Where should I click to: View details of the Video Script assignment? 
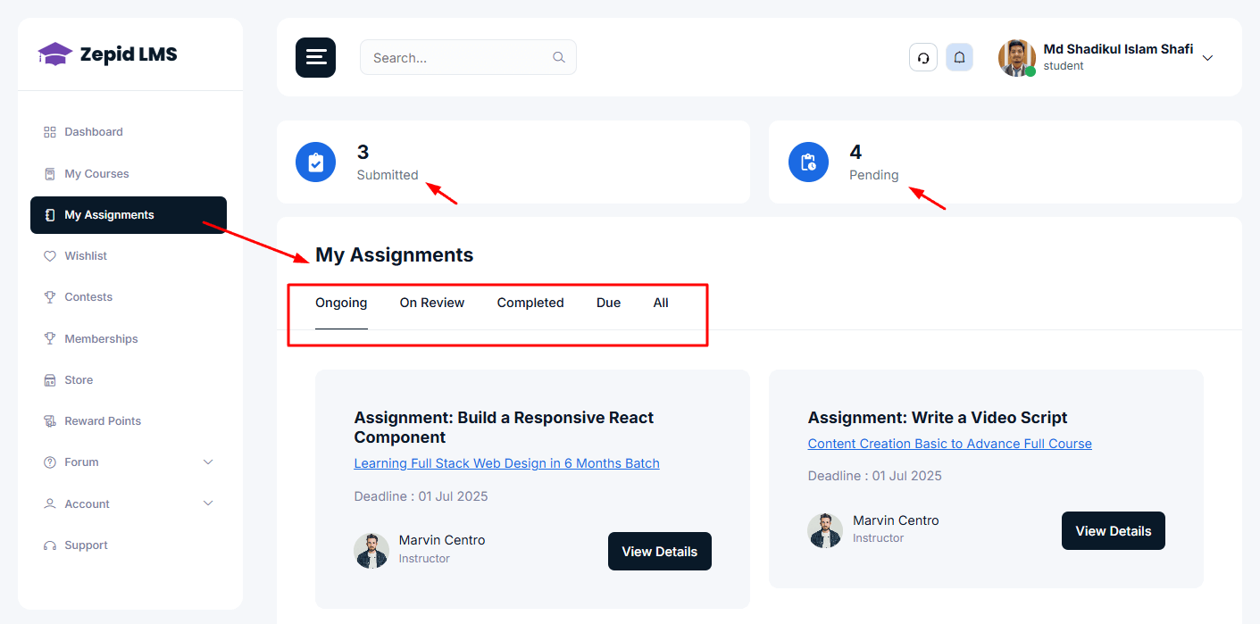[x=1113, y=530]
